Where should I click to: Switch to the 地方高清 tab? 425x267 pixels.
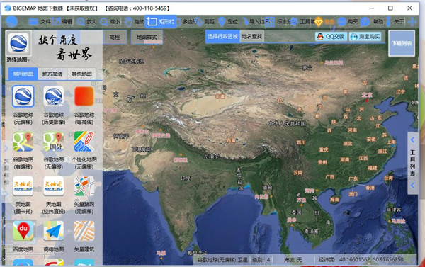pyautogui.click(x=52, y=74)
